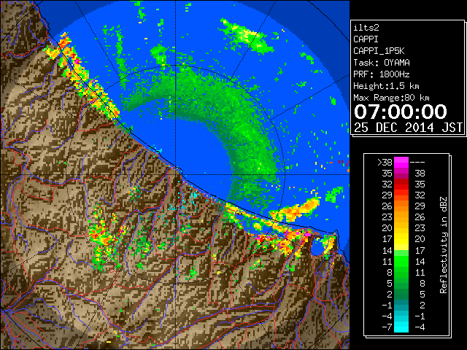This screenshot has height=350, width=467.
Task: Click the 07:00:00 timestamp
Action: click(x=401, y=112)
